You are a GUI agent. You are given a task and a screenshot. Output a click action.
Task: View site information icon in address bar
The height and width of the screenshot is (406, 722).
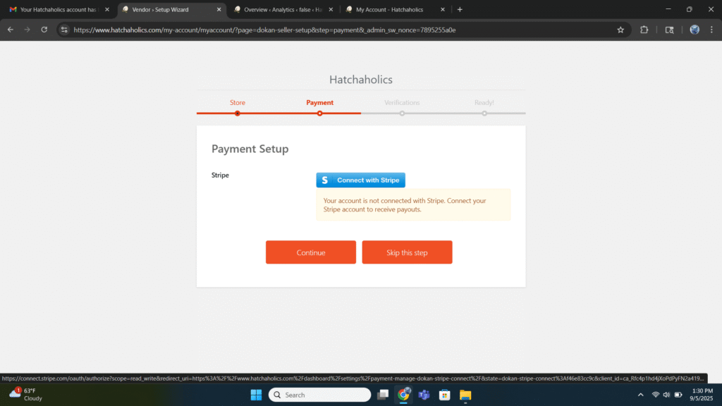[x=64, y=30]
